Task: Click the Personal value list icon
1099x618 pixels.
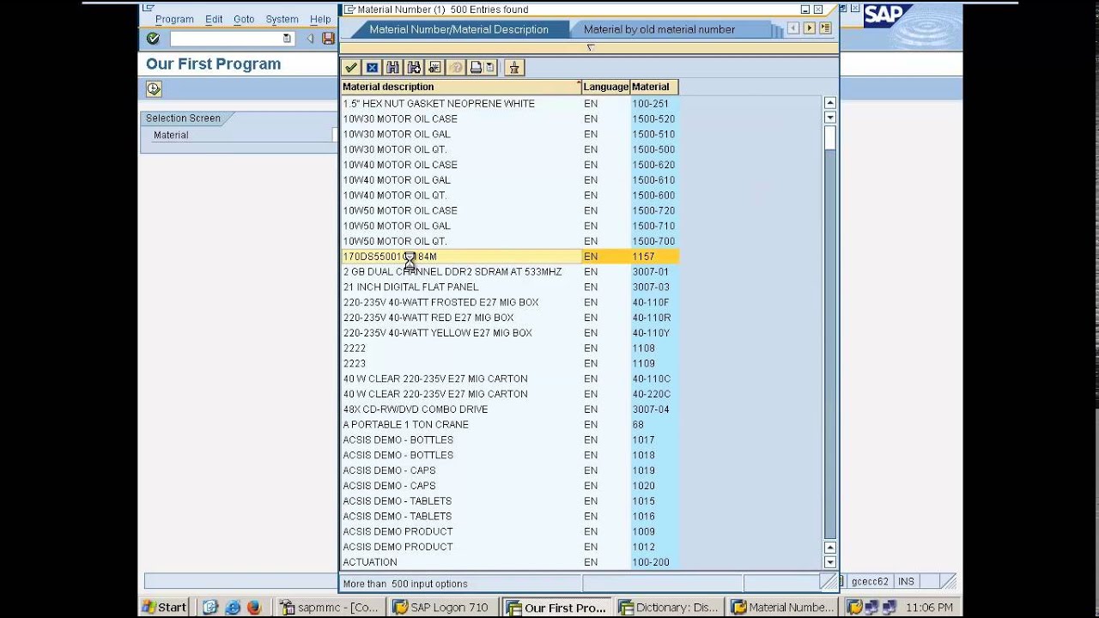Action: [x=514, y=68]
